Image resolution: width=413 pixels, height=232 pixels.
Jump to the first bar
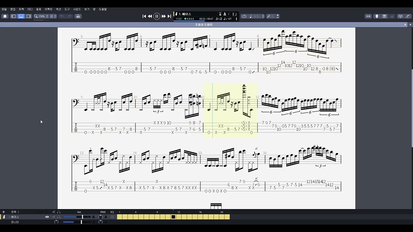click(144, 16)
